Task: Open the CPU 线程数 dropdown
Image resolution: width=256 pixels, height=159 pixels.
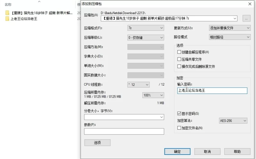Action: (x=138, y=85)
